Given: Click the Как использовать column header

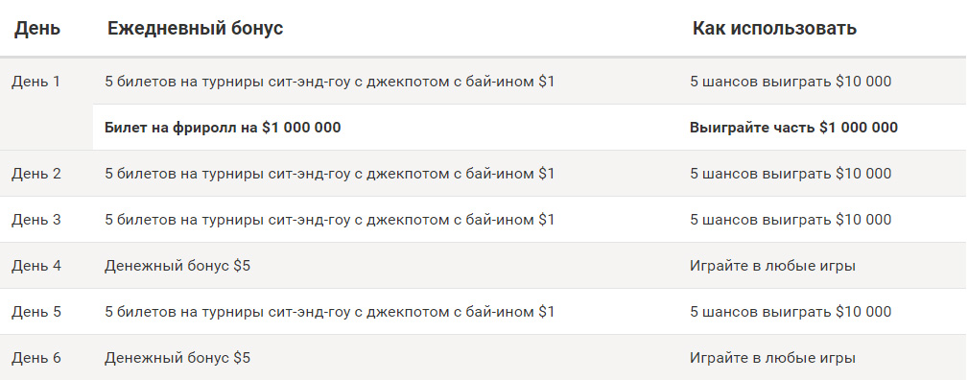Looking at the screenshot, I should pos(774,29).
